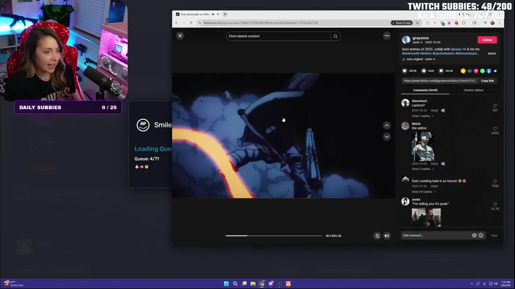515x289 pixels.
Task: Share the video to WhatsApp
Action: [482, 71]
